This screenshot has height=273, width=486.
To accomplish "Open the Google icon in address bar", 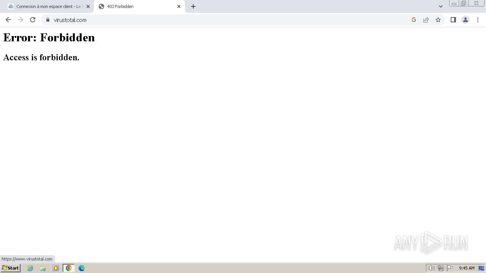I will pos(414,20).
